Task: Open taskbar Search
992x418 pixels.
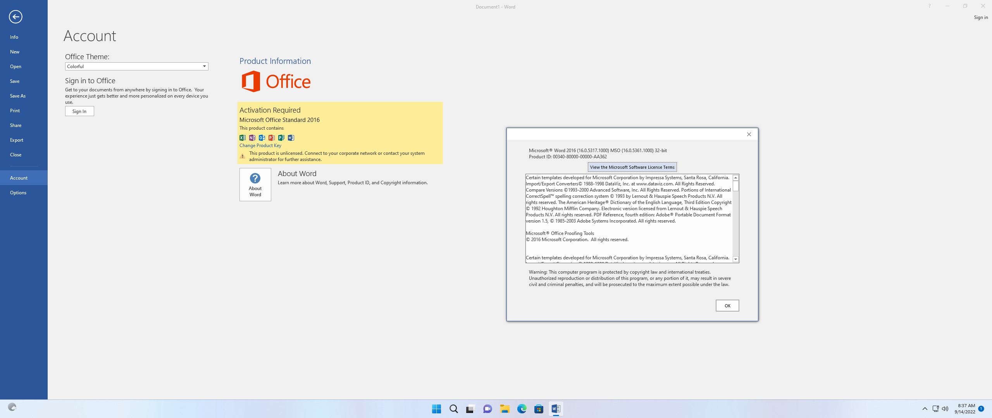Action: [x=453, y=409]
